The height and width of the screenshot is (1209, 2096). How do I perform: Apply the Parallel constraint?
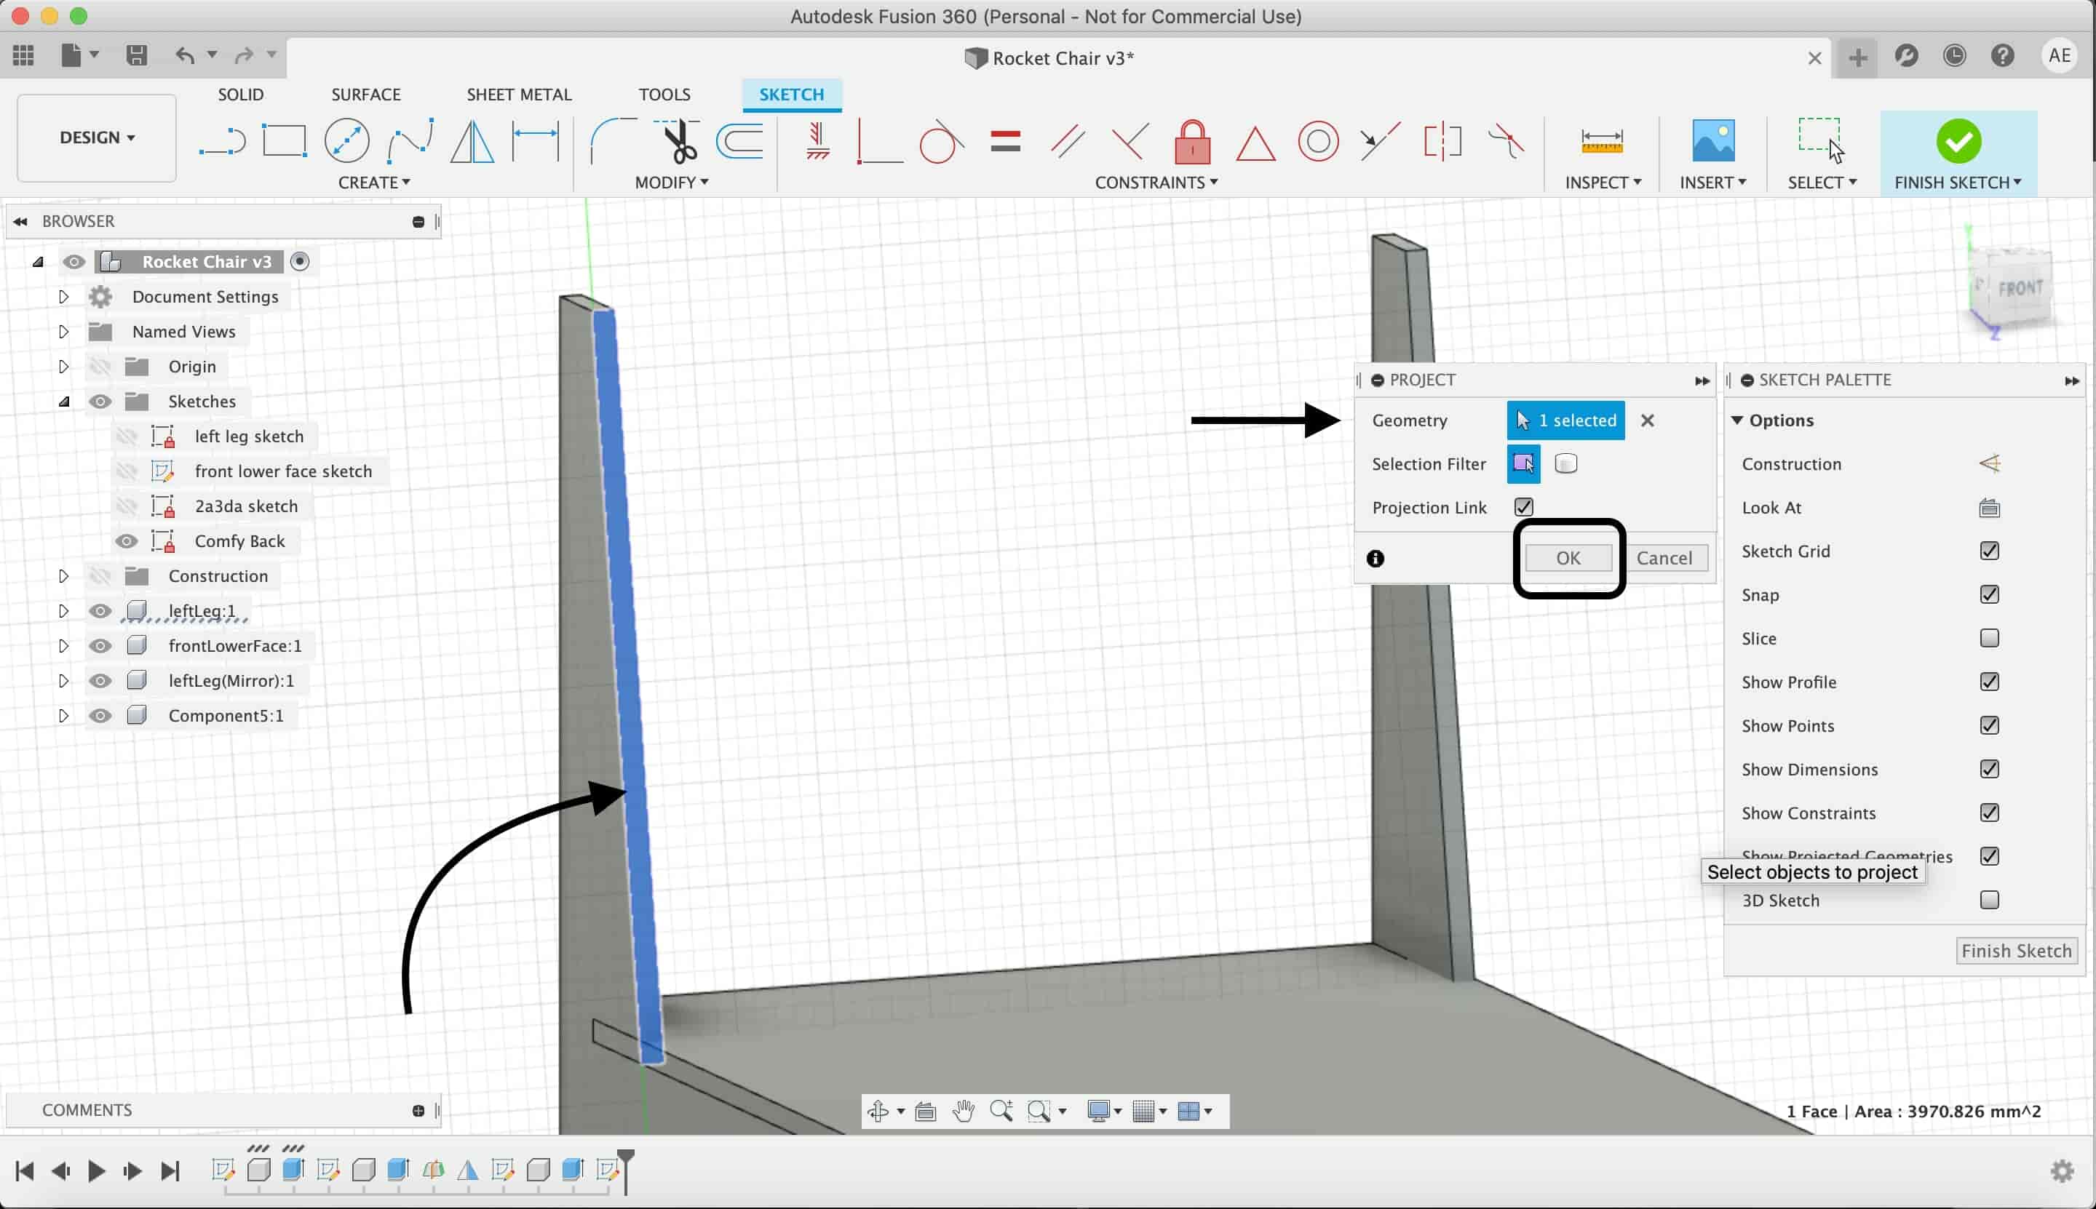click(x=1068, y=140)
